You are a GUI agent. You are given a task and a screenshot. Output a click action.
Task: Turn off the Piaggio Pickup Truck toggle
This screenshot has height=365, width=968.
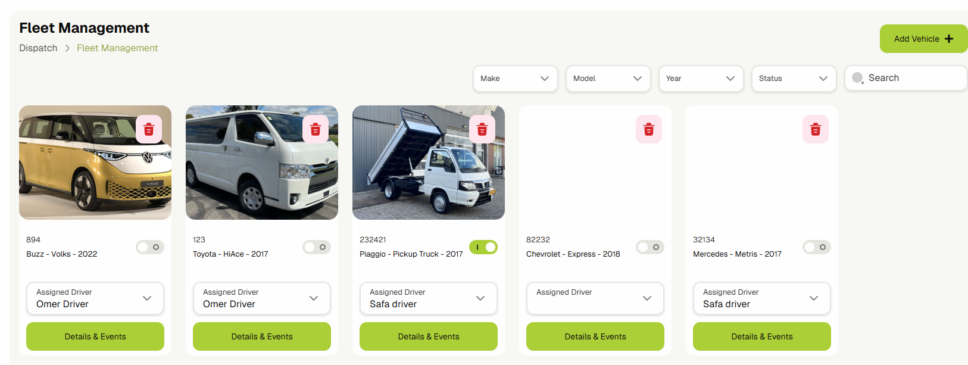[x=483, y=247]
